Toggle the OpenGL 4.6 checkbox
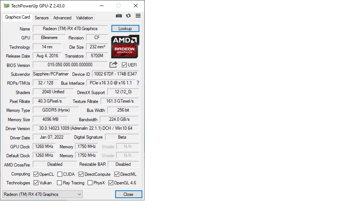Screen dimensions: 360x213 click(111, 183)
